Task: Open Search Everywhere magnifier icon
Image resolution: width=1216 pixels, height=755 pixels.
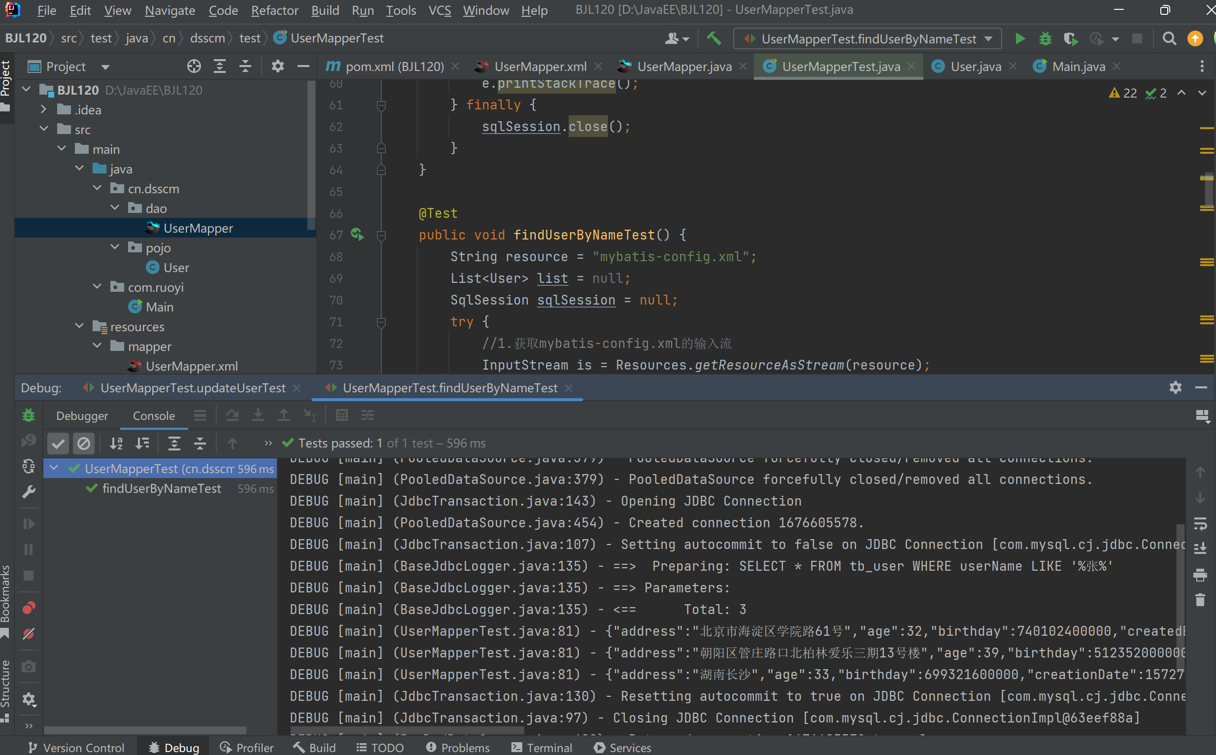Action: [x=1169, y=38]
